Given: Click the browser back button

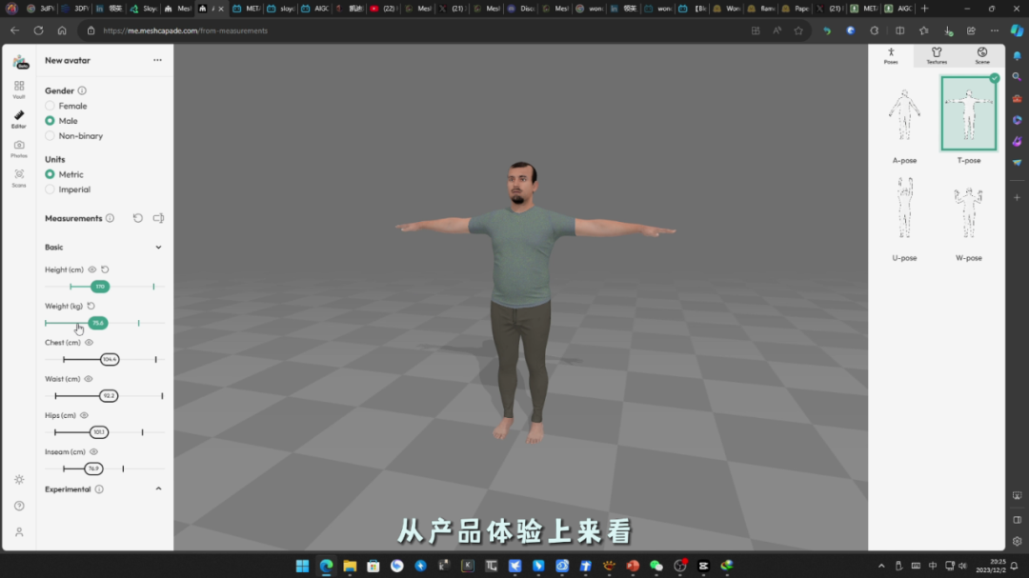Looking at the screenshot, I should tap(13, 30).
